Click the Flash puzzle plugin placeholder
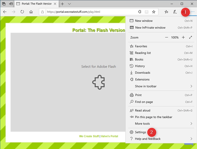This screenshot has height=149, width=197. click(x=98, y=82)
